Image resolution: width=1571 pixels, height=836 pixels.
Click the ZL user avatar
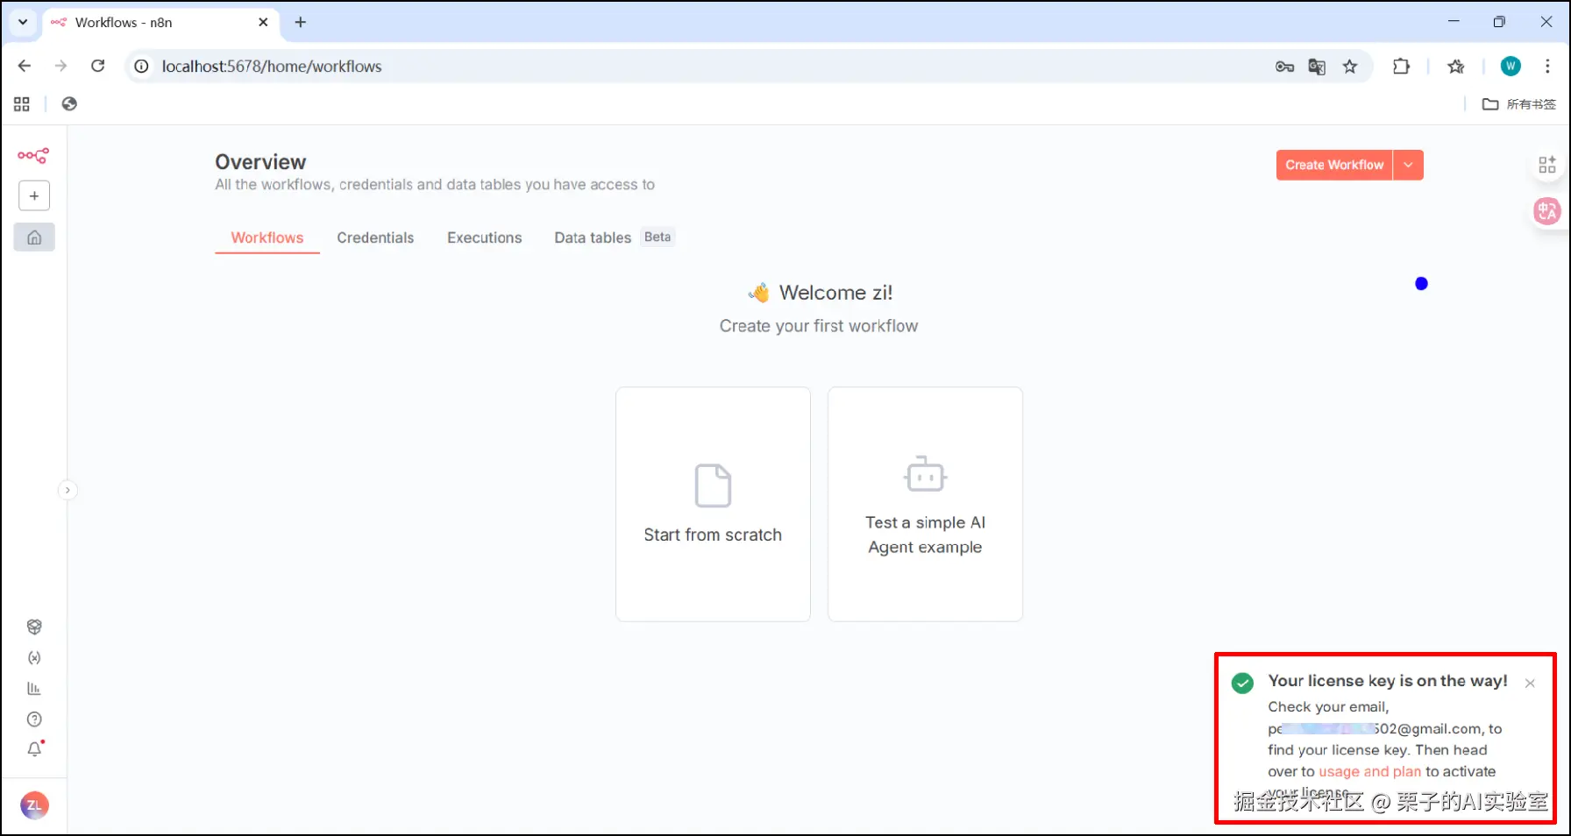tap(34, 805)
